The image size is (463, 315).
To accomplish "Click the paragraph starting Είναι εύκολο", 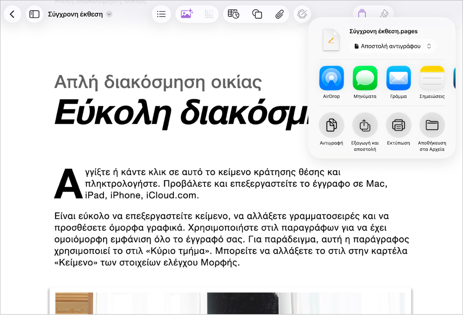I will coord(231,239).
